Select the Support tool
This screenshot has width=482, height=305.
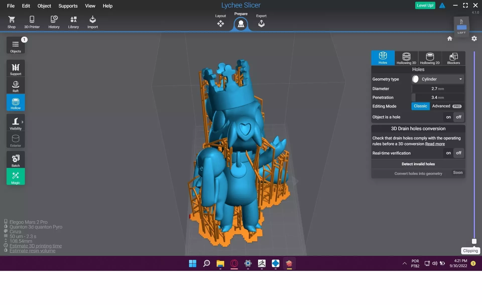coord(16,68)
